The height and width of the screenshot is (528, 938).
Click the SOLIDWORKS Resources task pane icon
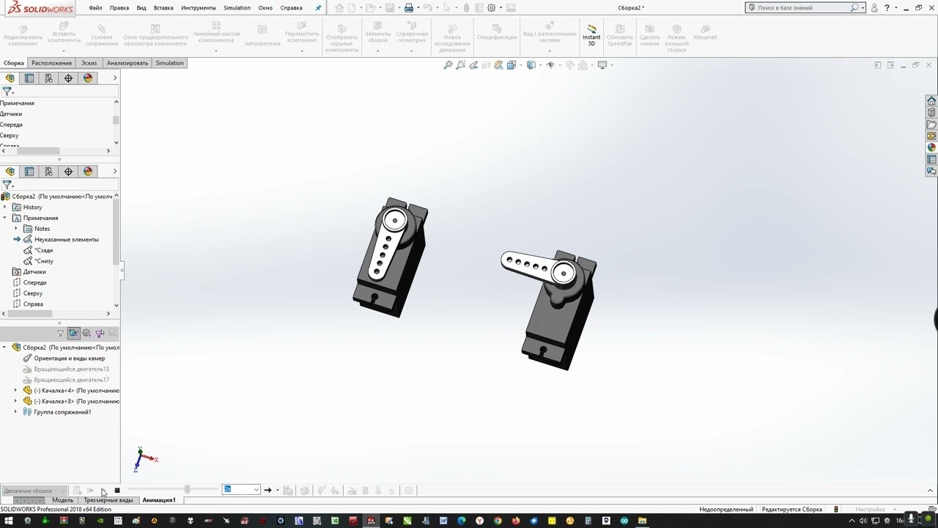coord(931,100)
